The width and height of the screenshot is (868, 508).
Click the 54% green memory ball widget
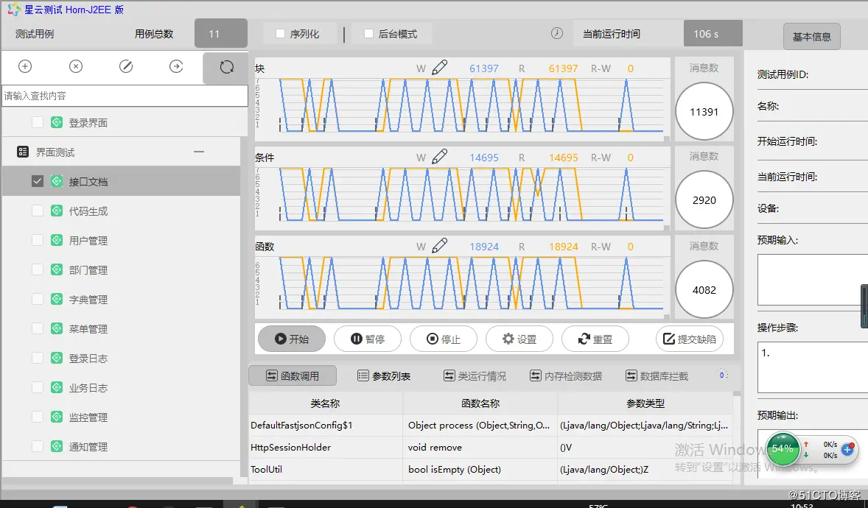tap(783, 448)
